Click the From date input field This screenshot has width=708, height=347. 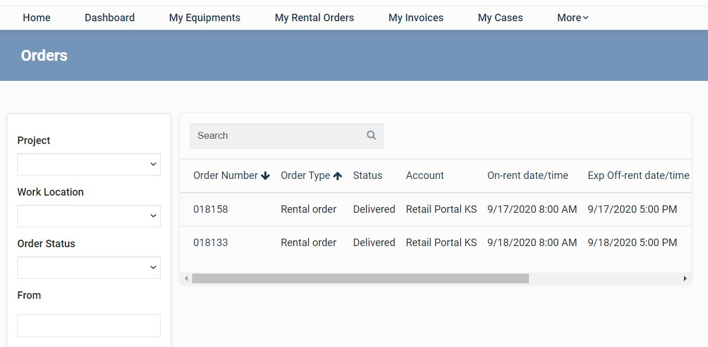point(89,325)
